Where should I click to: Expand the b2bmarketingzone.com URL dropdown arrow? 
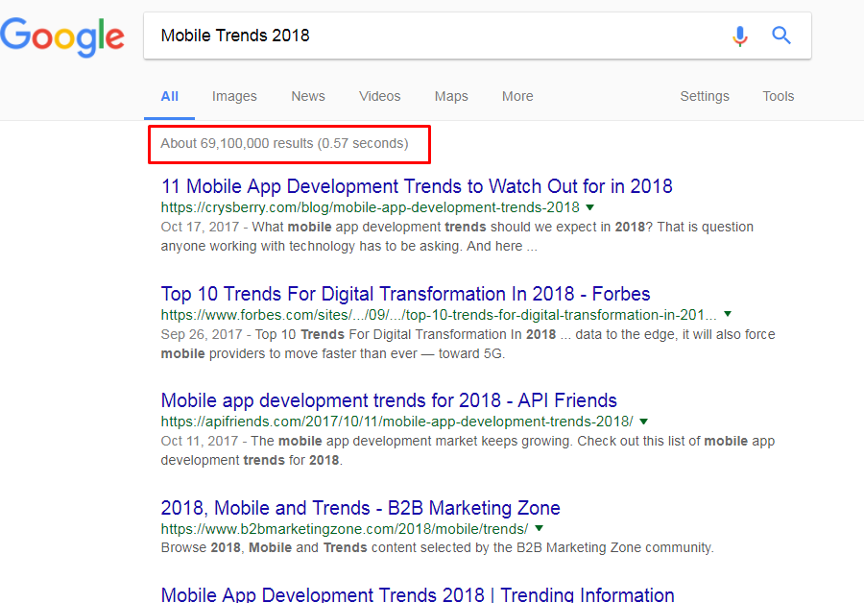pos(539,529)
